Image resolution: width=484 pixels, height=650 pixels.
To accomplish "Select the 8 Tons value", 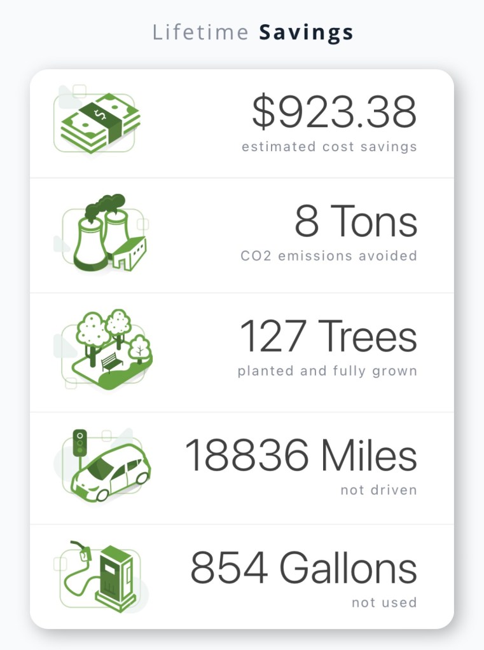I will coord(356,222).
